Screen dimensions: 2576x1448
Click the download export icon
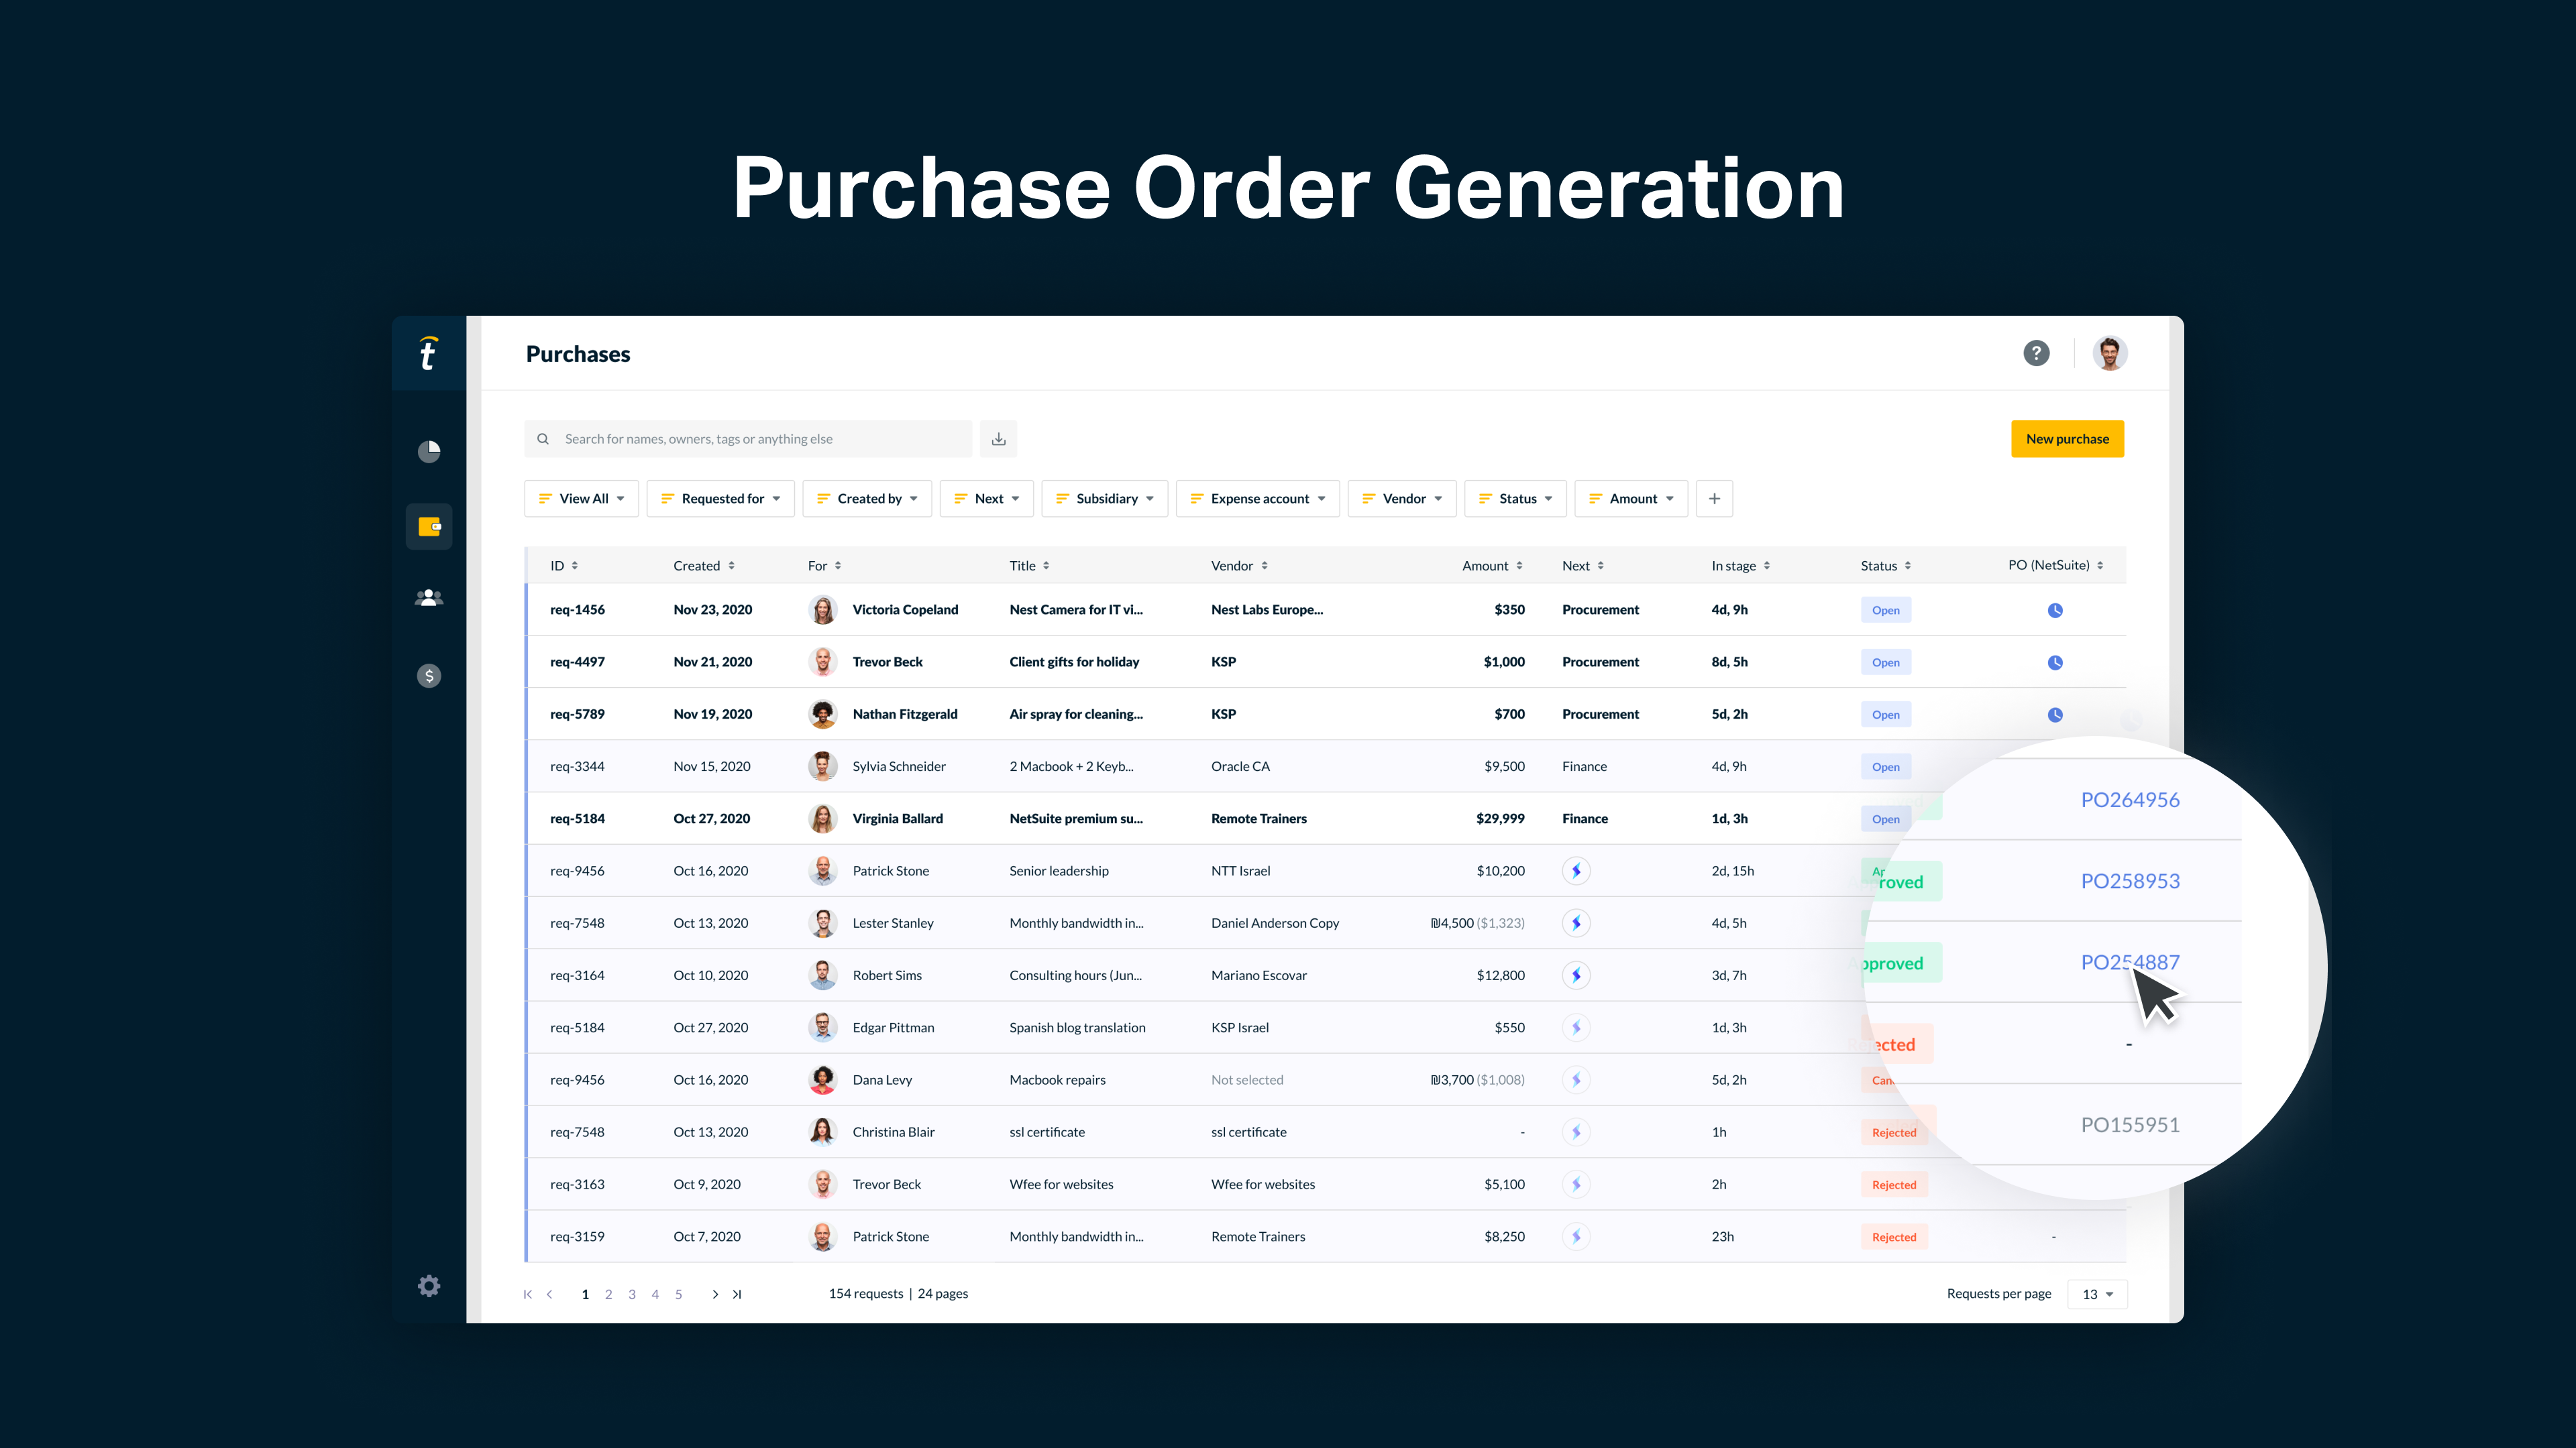pyautogui.click(x=998, y=438)
